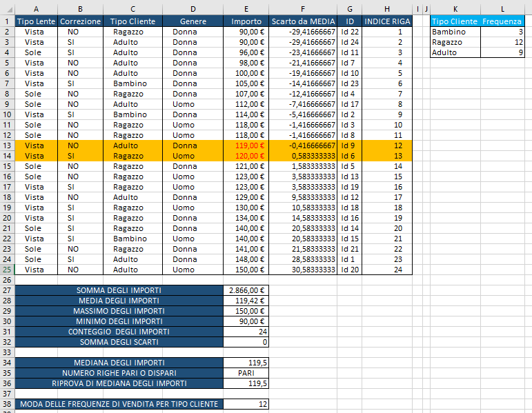Select the 'INDICE RIGA' header cell
The width and height of the screenshot is (532, 413).
[387, 21]
